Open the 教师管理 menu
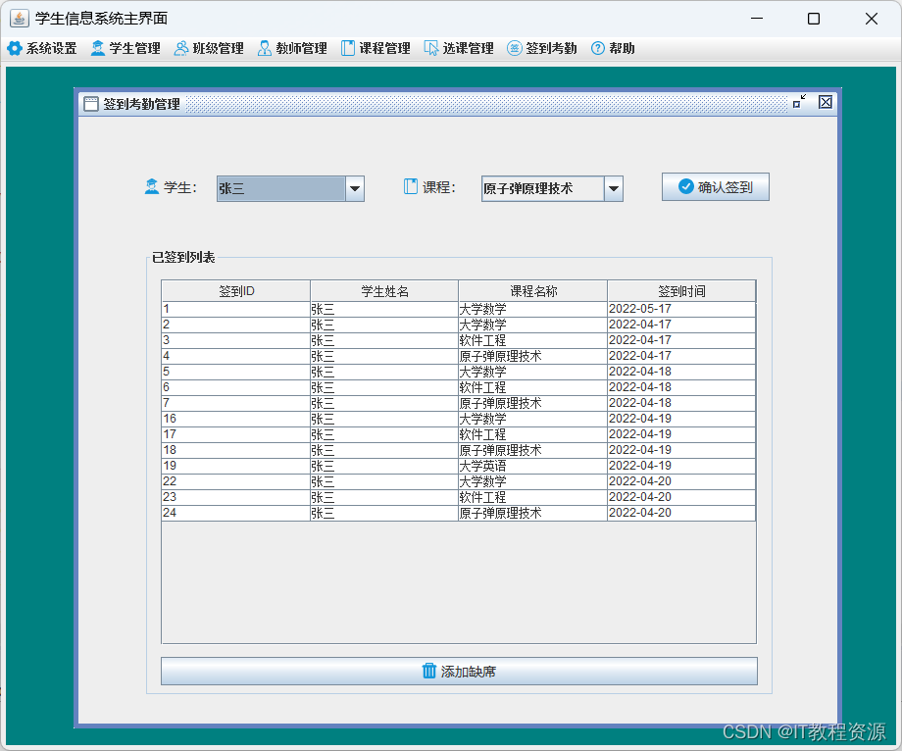Viewport: 902px width, 751px height. tap(292, 48)
